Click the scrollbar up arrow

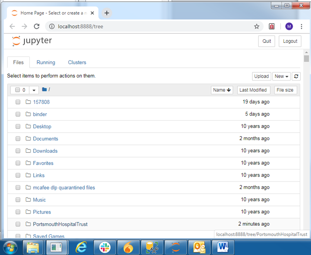tap(307, 52)
